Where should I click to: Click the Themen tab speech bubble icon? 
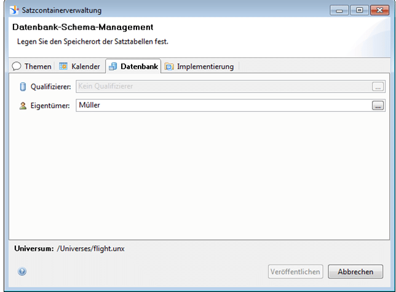tap(17, 66)
